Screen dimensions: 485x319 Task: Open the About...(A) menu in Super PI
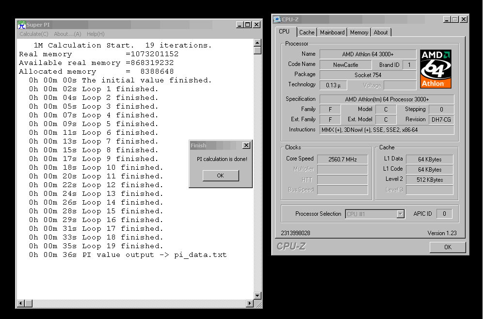67,34
